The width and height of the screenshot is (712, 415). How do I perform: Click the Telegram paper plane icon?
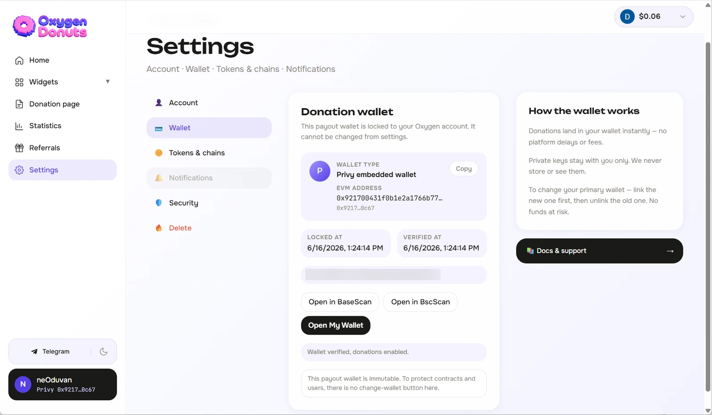pyautogui.click(x=34, y=351)
